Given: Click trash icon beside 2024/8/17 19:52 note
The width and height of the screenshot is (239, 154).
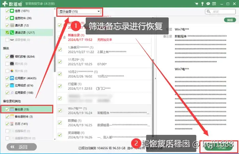Looking at the screenshot, I should 65,37.
